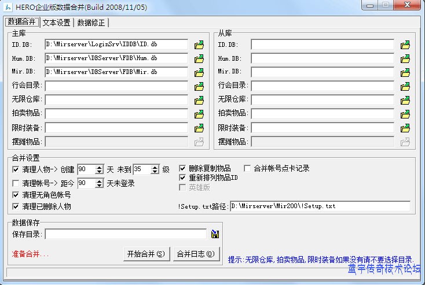Click browse icon for 从库 ID.DB
Image resolution: width=425 pixels, height=285 pixels.
point(405,45)
